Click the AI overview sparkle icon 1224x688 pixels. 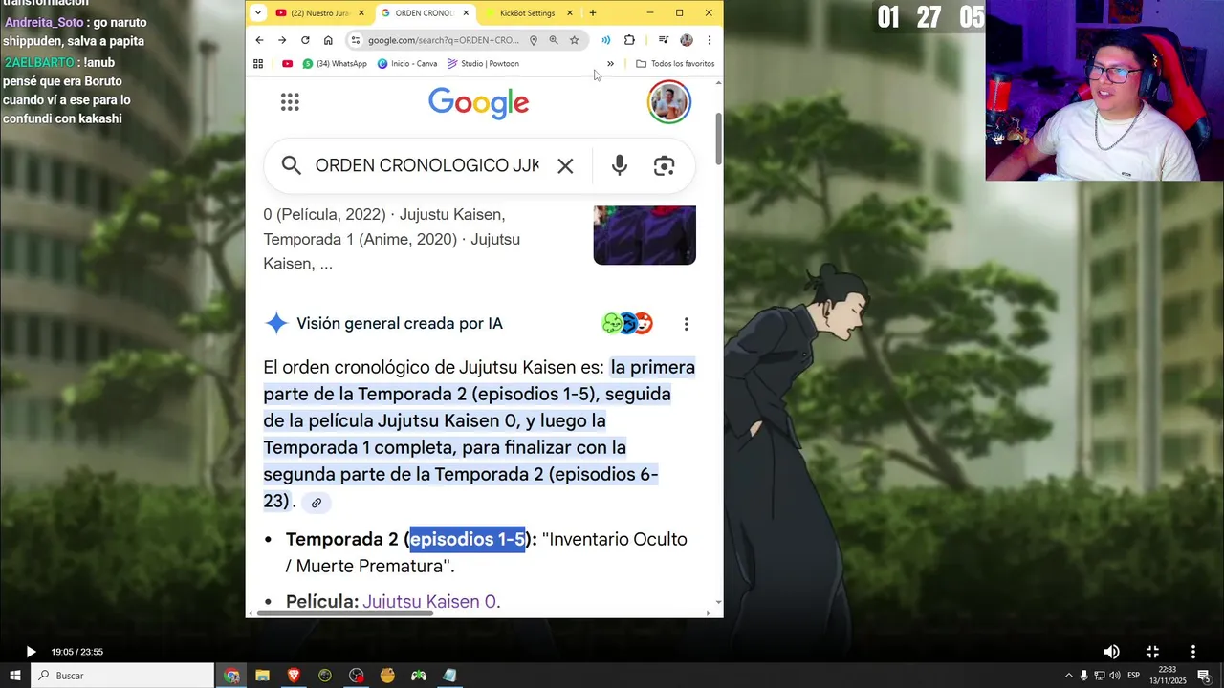tap(276, 323)
